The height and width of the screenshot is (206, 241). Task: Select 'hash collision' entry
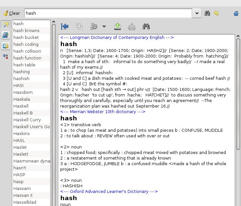click(31, 51)
